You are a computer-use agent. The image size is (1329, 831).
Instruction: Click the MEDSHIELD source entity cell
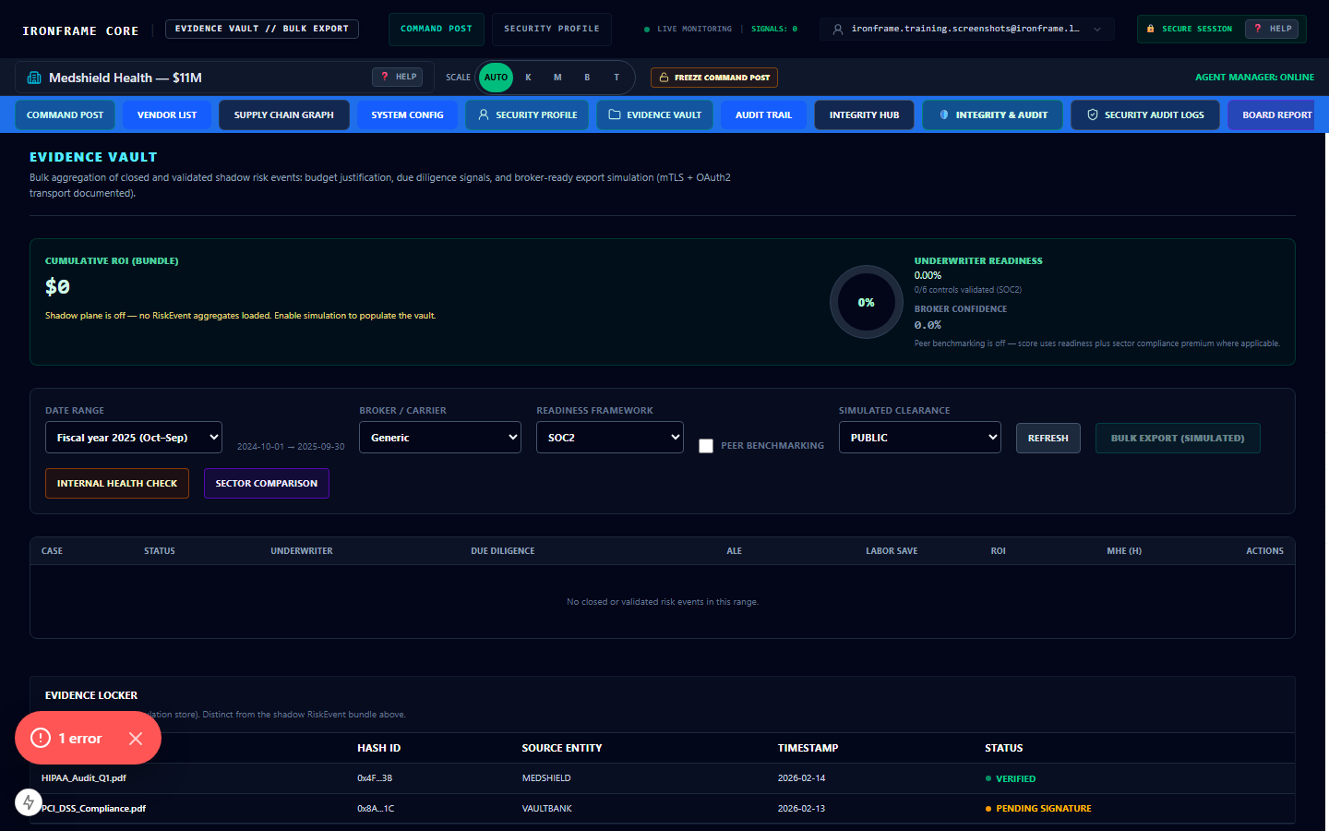pyautogui.click(x=546, y=778)
